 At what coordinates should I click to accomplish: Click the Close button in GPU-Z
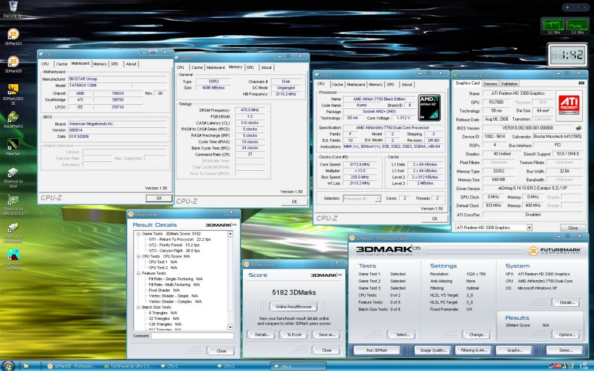tap(573, 228)
